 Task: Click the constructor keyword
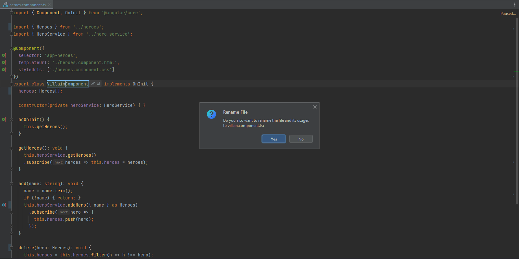point(32,105)
